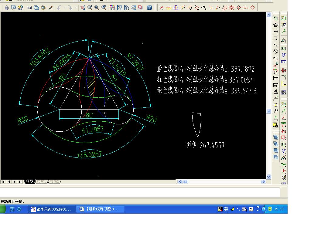Select the diameter dimension circle tool
This screenshot has height=233, width=311.
pyautogui.click(x=276, y=52)
